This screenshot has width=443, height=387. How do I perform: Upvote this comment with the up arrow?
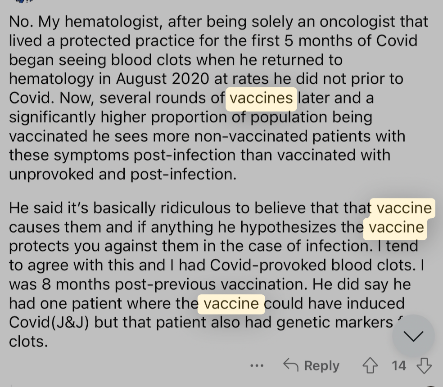tap(370, 365)
